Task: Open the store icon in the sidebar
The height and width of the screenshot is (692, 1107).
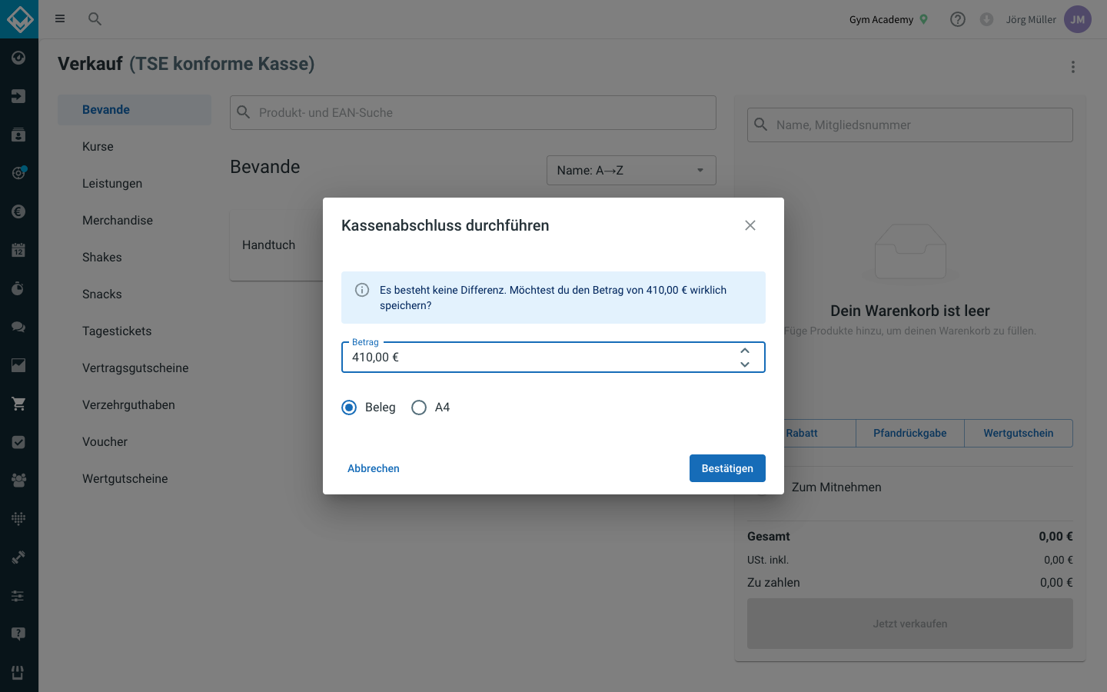Action: 18,673
